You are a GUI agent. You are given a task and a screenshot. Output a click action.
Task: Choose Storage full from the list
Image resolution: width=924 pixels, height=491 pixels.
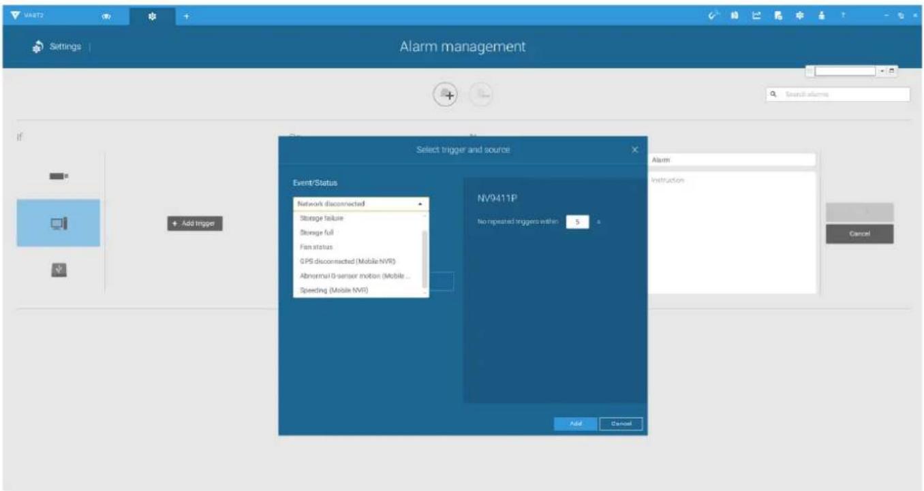358,233
